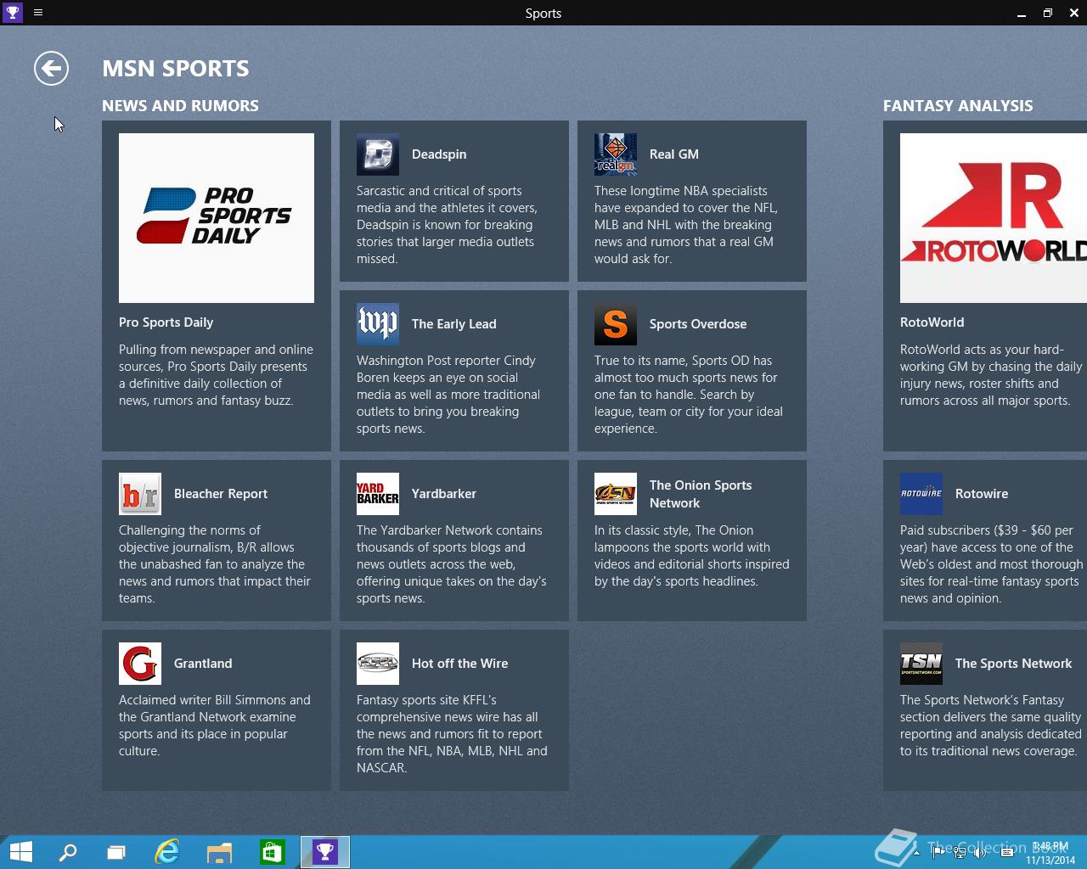This screenshot has height=869, width=1087.
Task: Open the Windows Start button
Action: [20, 852]
